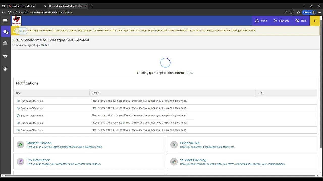The width and height of the screenshot is (323, 181).
Task: Open the jdoe3 user account menu
Action: [x=261, y=21]
